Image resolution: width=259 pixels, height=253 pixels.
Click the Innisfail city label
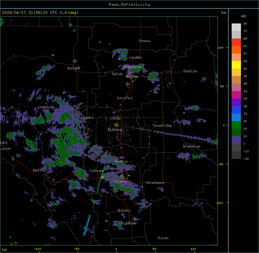(x=125, y=98)
